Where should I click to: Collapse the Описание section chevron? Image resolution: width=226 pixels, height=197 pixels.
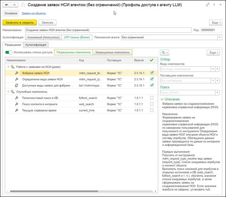click(x=162, y=99)
